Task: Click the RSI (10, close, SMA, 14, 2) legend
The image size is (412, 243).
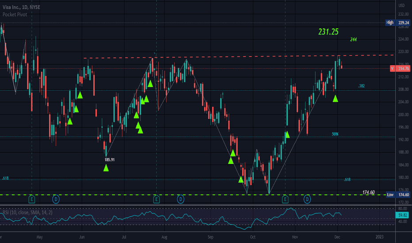Action: (27, 212)
